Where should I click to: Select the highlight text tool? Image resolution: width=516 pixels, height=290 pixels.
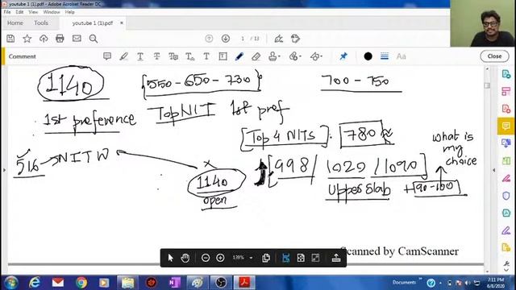[x=123, y=56]
